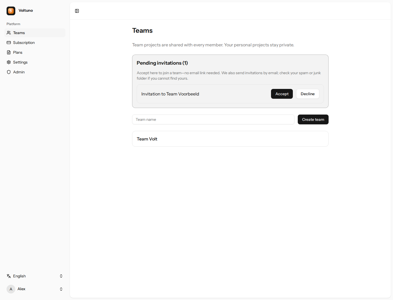
Task: Click the language translate icon
Action: 9,276
